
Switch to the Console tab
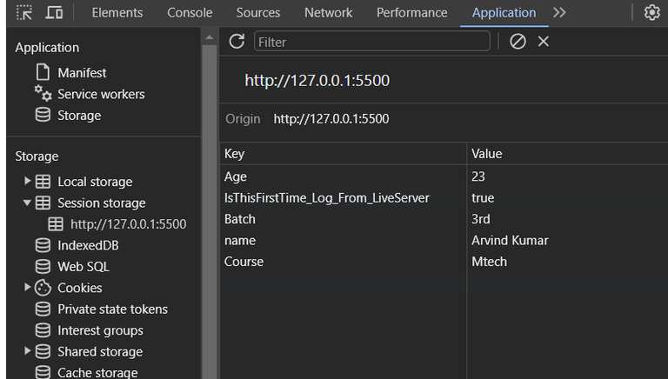coord(190,13)
